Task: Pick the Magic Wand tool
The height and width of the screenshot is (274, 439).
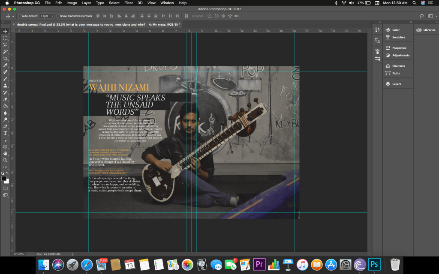Action: (5, 51)
